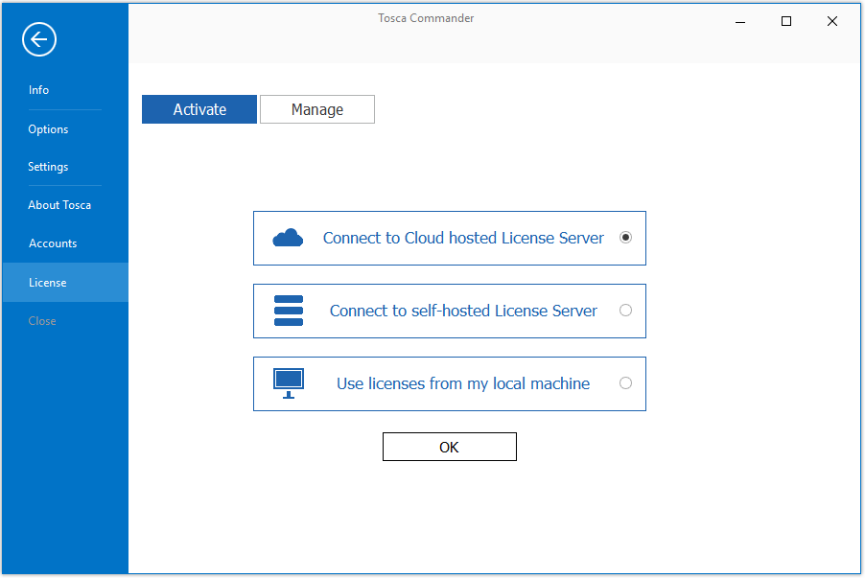Select Cloud hosted License Server radio button
Image resolution: width=865 pixels, height=578 pixels.
(625, 238)
